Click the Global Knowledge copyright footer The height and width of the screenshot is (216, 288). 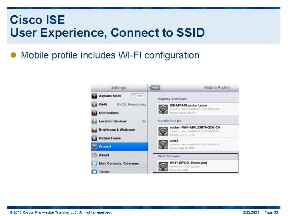pyautogui.click(x=61, y=212)
